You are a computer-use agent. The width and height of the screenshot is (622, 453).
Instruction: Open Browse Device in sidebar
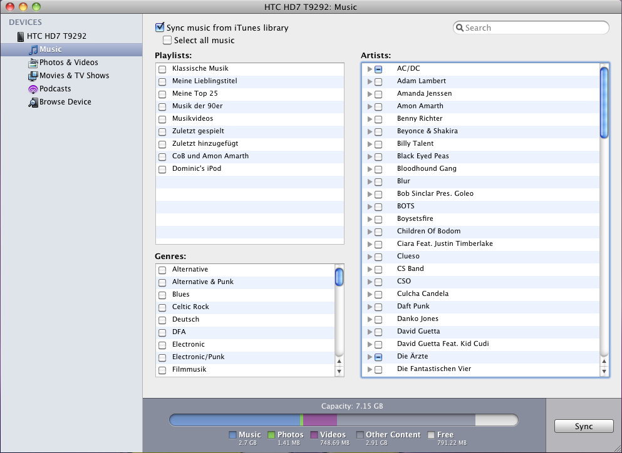pos(71,102)
